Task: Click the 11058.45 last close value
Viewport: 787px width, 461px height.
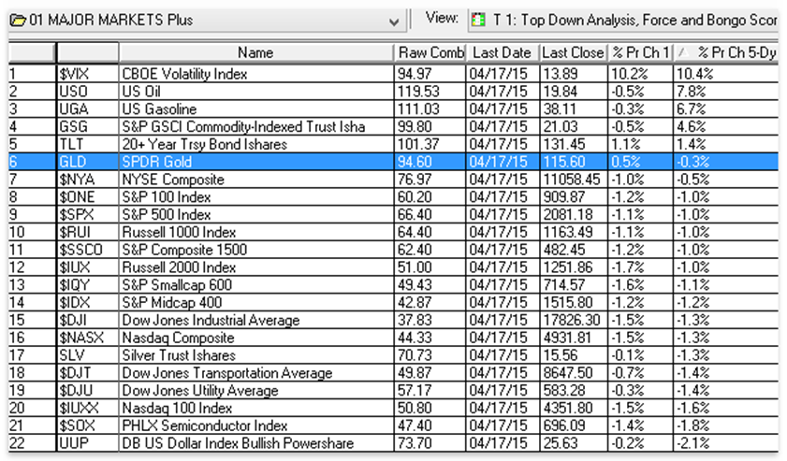Action: pos(574,180)
